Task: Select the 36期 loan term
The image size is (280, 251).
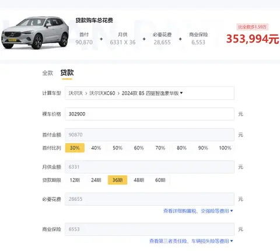Action: click(117, 180)
